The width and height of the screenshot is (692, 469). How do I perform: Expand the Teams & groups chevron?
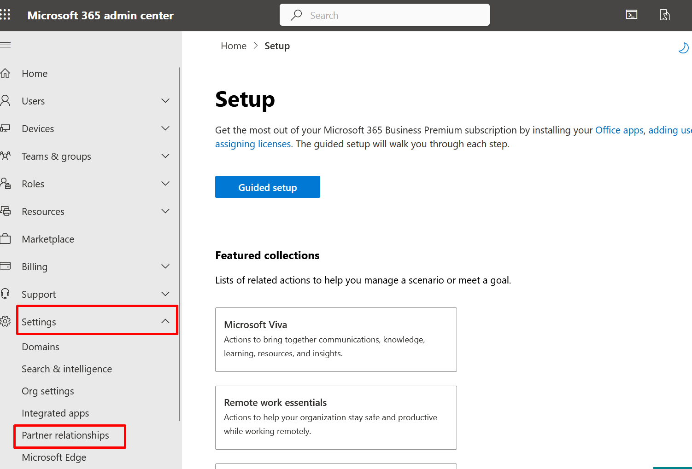pyautogui.click(x=165, y=156)
